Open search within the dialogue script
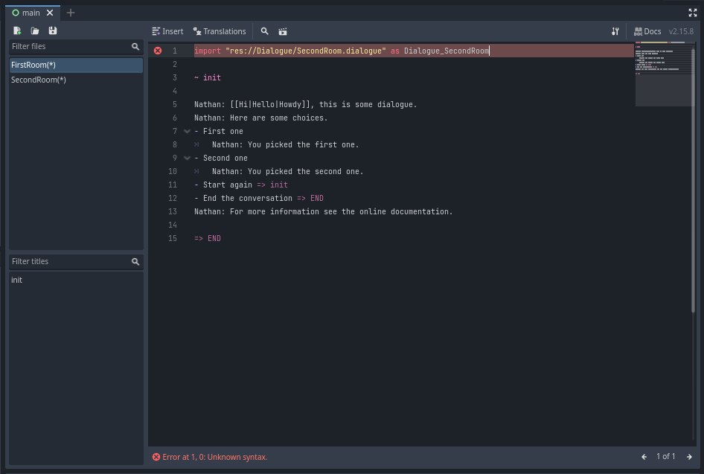Screen dimensions: 704x474 (x=265, y=31)
